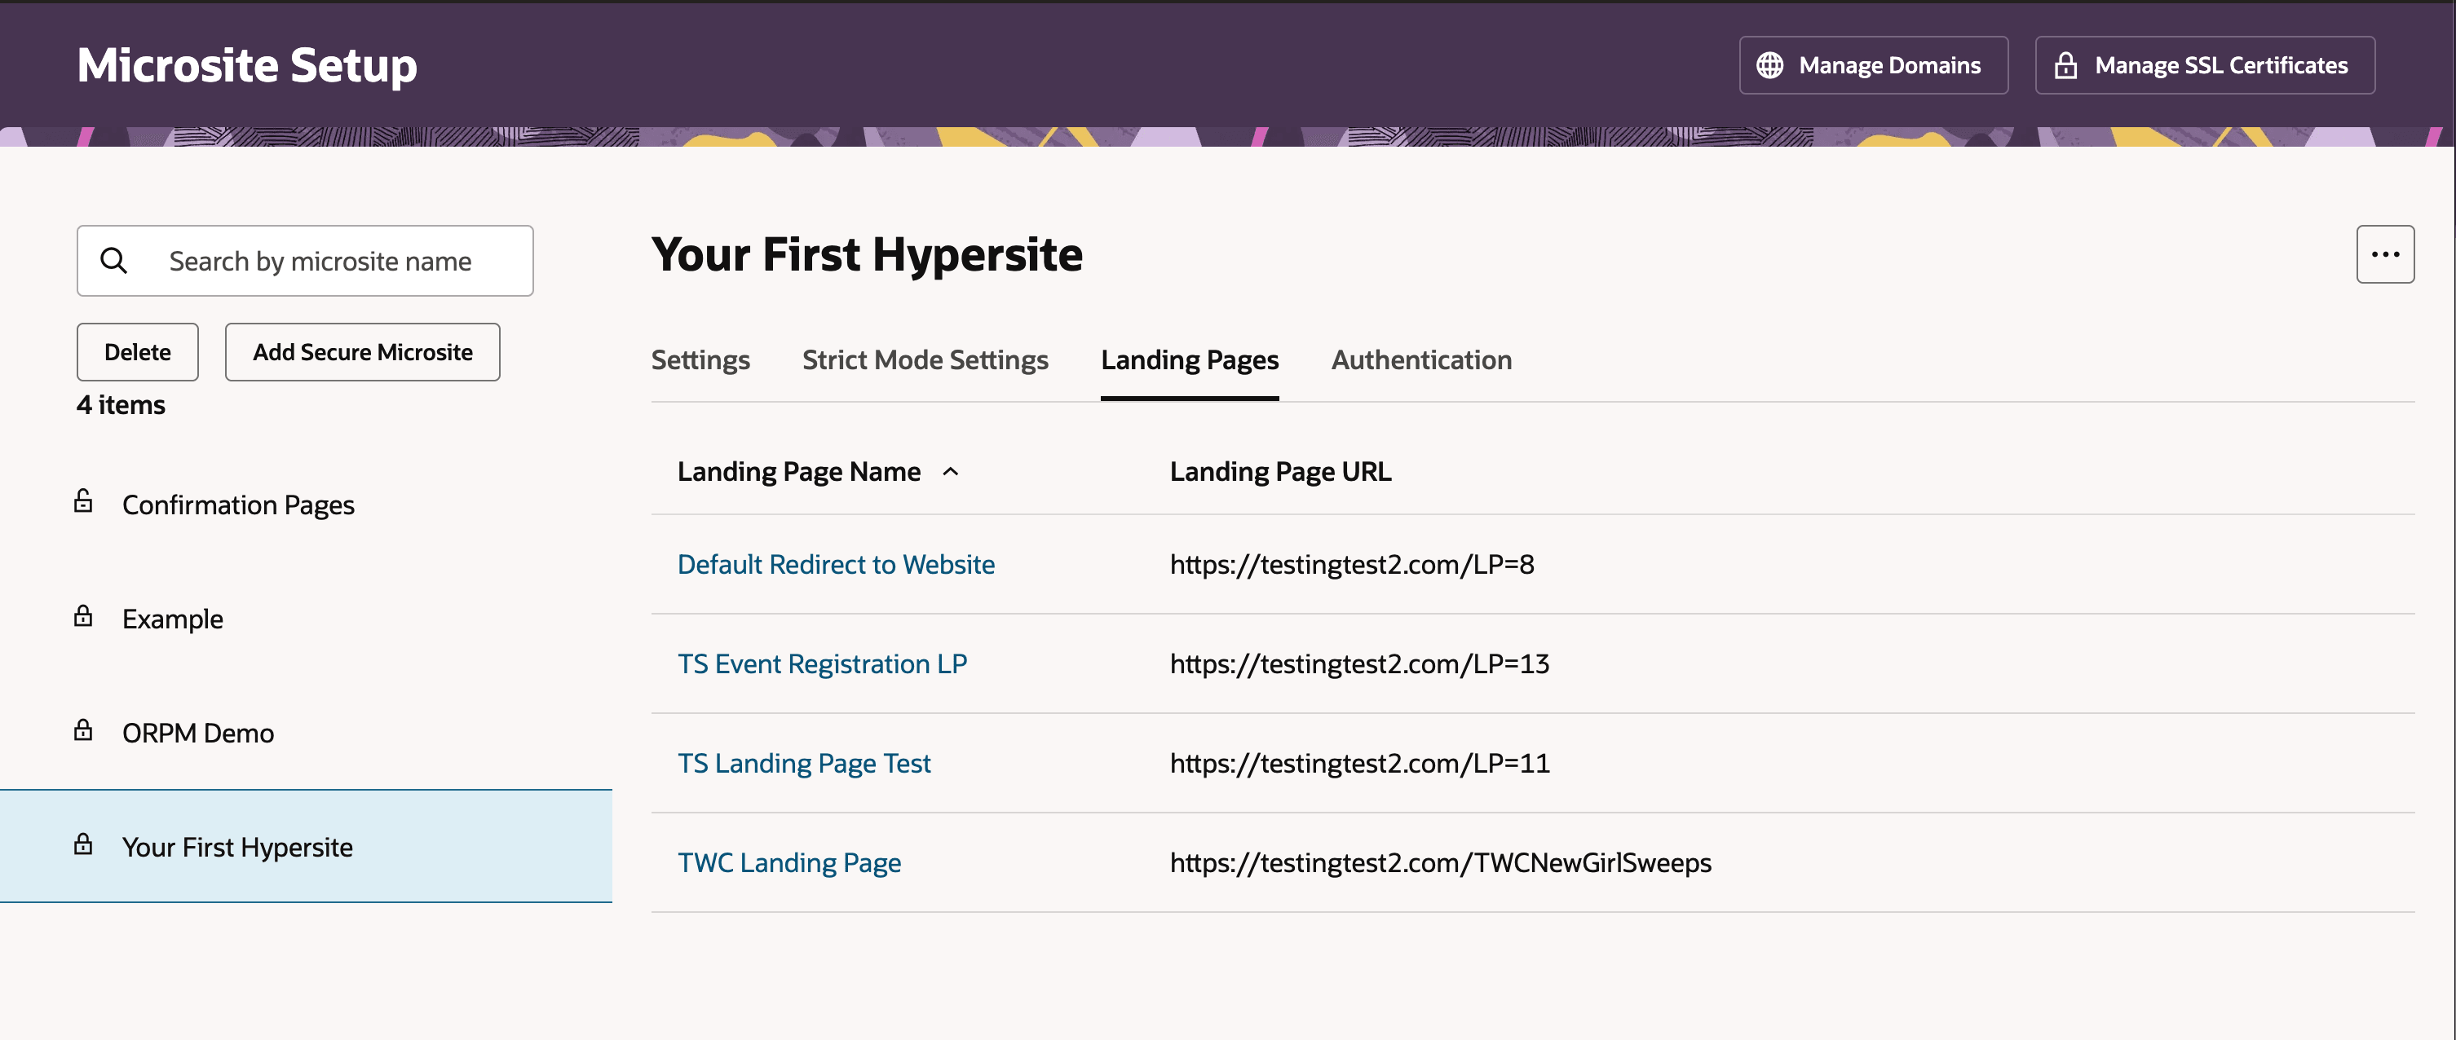Click the lock icon beside ORPM Demo
The image size is (2456, 1040).
(84, 730)
